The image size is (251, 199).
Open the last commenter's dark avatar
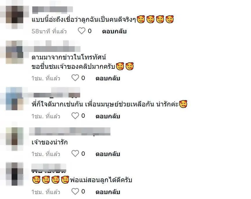click(x=15, y=174)
